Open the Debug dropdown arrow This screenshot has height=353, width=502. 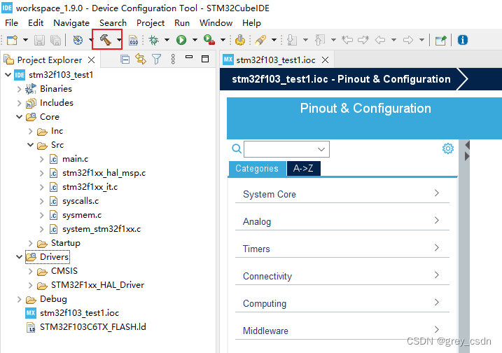(x=167, y=40)
